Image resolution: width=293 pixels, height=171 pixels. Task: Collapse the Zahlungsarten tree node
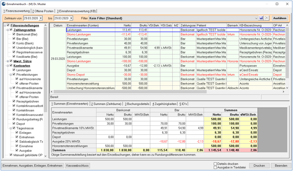click(x=8, y=30)
